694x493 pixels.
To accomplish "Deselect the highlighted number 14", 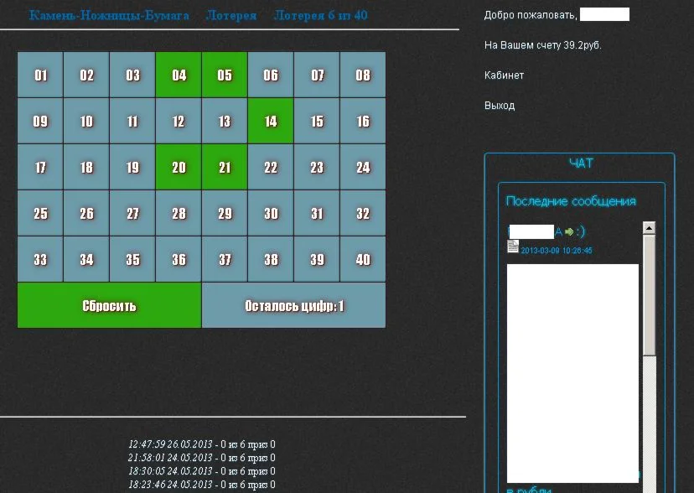I will [270, 121].
